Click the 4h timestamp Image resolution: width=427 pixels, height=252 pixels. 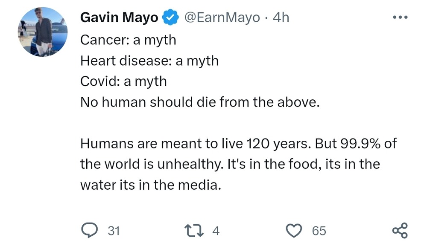(281, 17)
